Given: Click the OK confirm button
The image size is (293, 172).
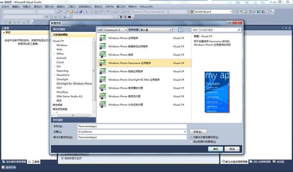Looking at the screenshot, I should (215, 149).
